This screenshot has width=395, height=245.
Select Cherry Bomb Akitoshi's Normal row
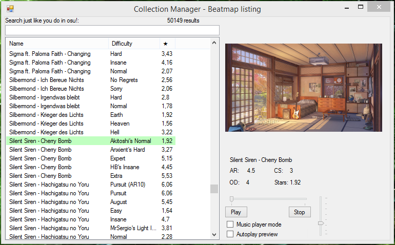tap(91, 141)
